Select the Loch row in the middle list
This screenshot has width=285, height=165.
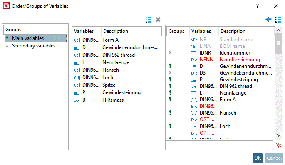pyautogui.click(x=116, y=77)
